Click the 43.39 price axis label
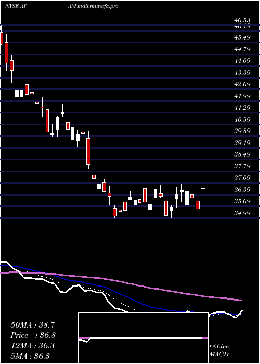This screenshot has height=364, width=260. point(242,72)
